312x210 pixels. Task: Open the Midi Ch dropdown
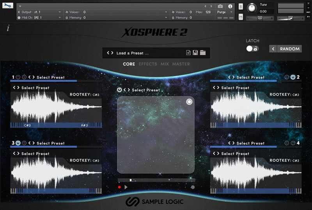click(x=39, y=18)
